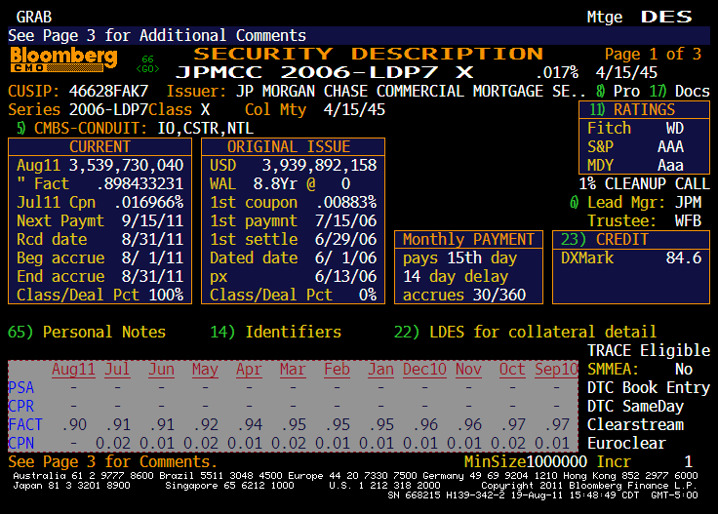Image resolution: width=718 pixels, height=514 pixels.
Task: Select the Feb column header
Action: pyautogui.click(x=337, y=369)
